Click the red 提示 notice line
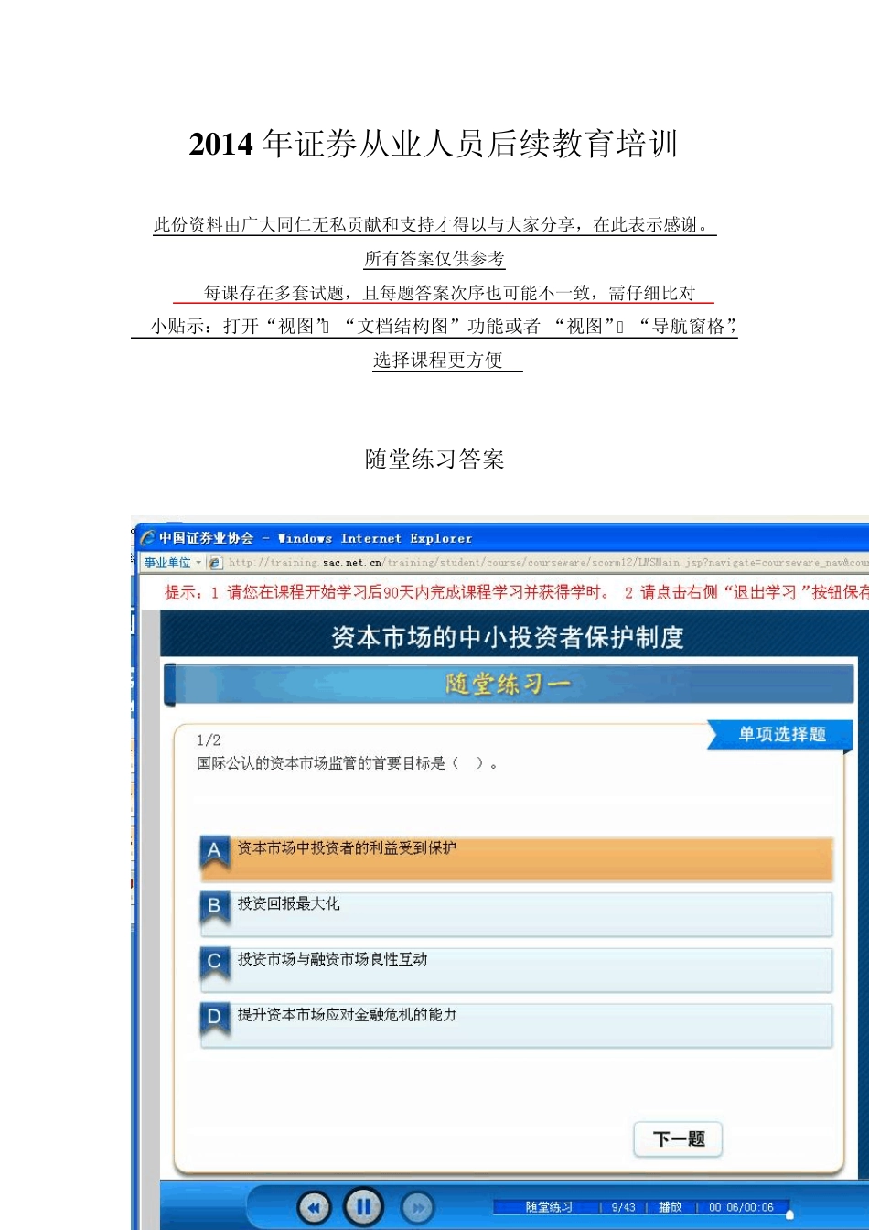Viewport: 869px width, 1230px height. (x=516, y=592)
